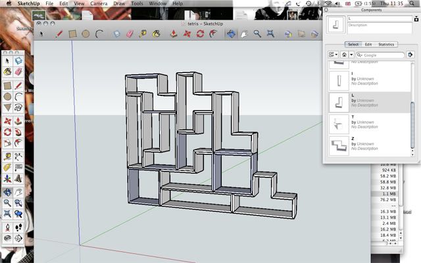This screenshot has height=263, width=421.
Task: Choose Rotate tool in floating palette
Action: pyautogui.click(x=7, y=132)
